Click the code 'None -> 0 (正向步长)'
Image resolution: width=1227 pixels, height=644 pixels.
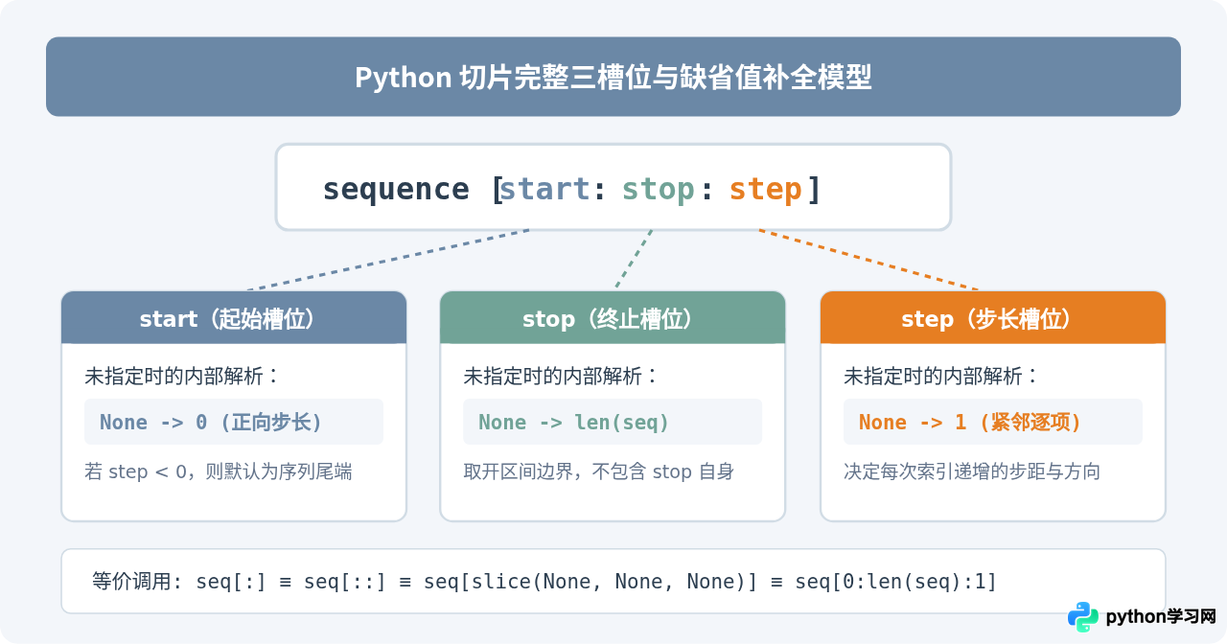pyautogui.click(x=211, y=422)
